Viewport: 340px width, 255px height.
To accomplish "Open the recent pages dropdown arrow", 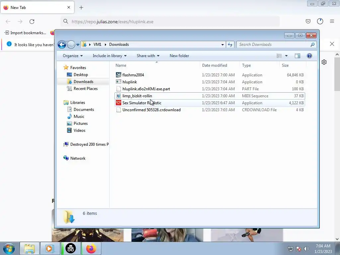I will pyautogui.click(x=78, y=45).
